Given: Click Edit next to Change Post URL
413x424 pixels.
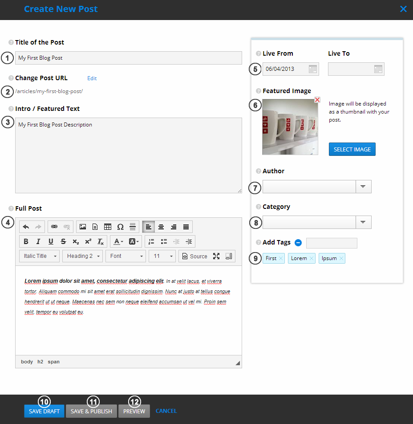Looking at the screenshot, I should 92,78.
